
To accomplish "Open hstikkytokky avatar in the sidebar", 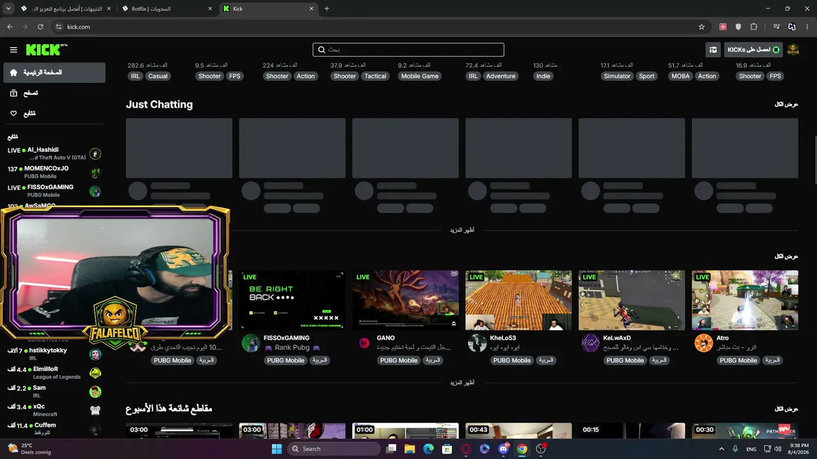I will coord(95,354).
